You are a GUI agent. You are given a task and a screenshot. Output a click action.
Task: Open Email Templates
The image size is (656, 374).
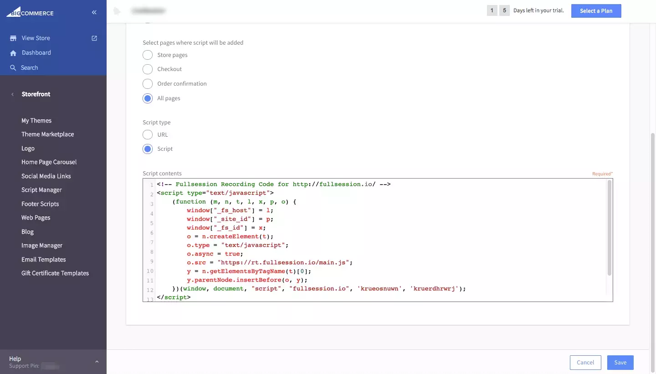pyautogui.click(x=44, y=260)
